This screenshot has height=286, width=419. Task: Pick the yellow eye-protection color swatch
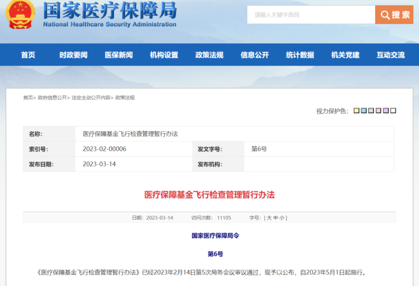(357, 111)
